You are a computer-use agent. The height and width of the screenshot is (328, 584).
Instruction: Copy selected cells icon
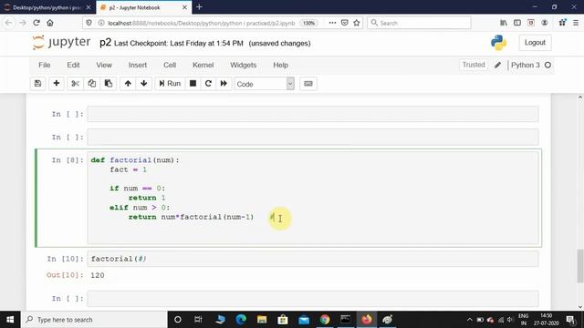tap(91, 84)
